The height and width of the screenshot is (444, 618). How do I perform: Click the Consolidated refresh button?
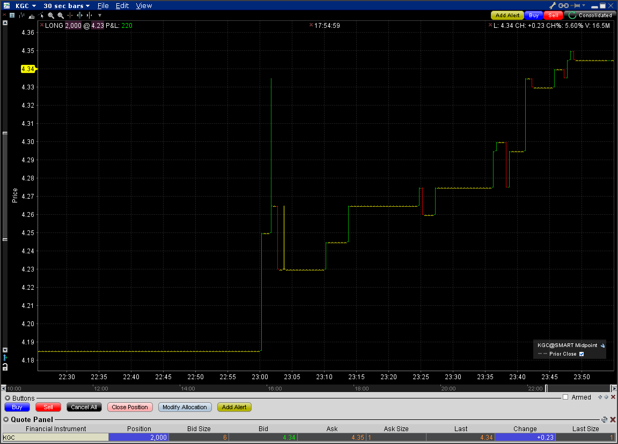point(590,16)
